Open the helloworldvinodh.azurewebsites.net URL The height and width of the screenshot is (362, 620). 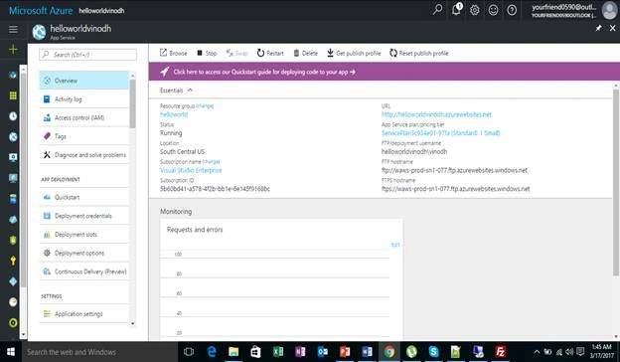tap(436, 114)
